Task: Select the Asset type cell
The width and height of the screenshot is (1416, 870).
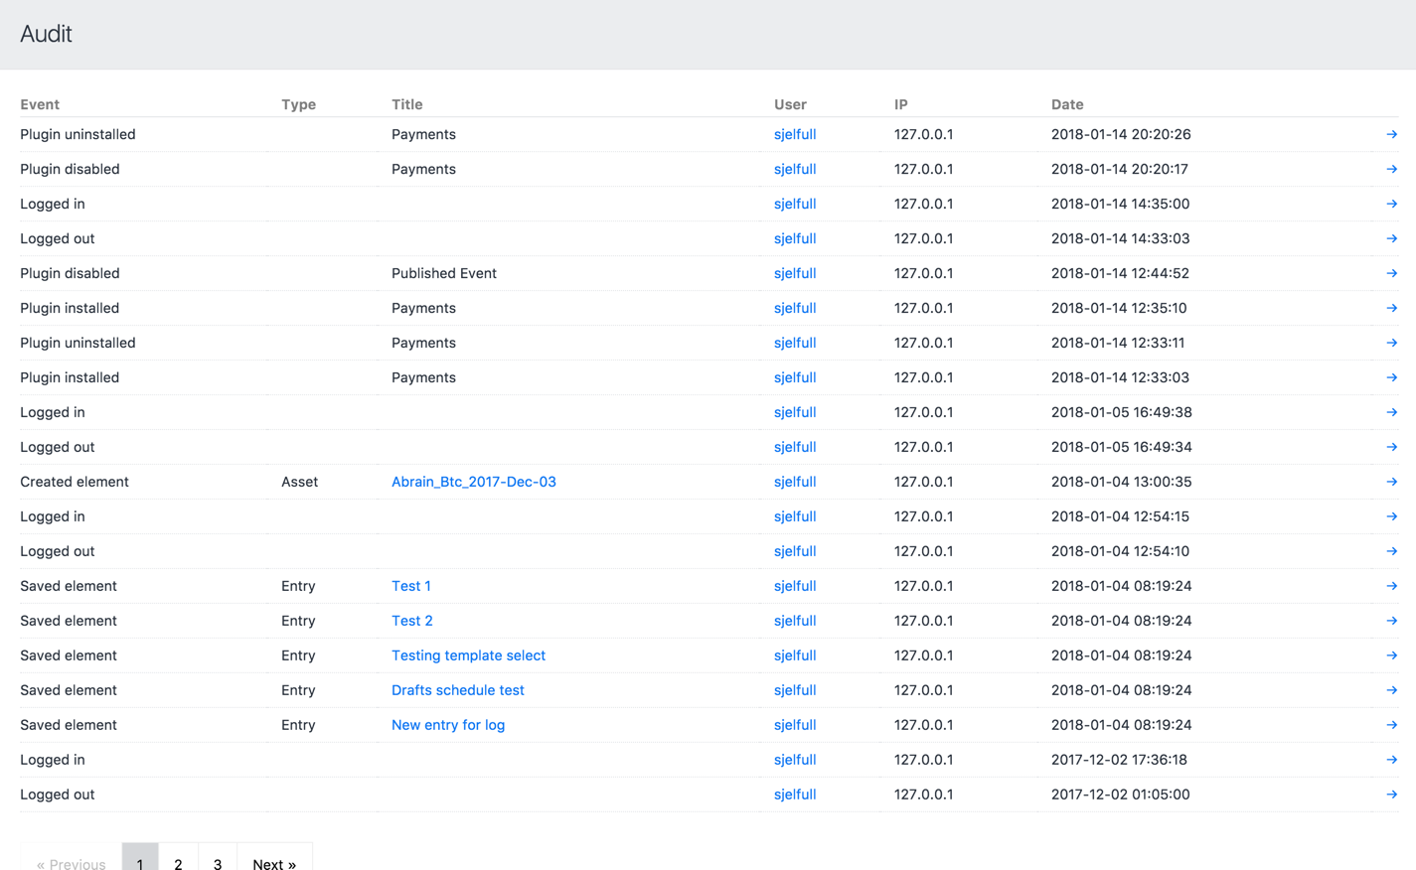Action: coord(299,482)
